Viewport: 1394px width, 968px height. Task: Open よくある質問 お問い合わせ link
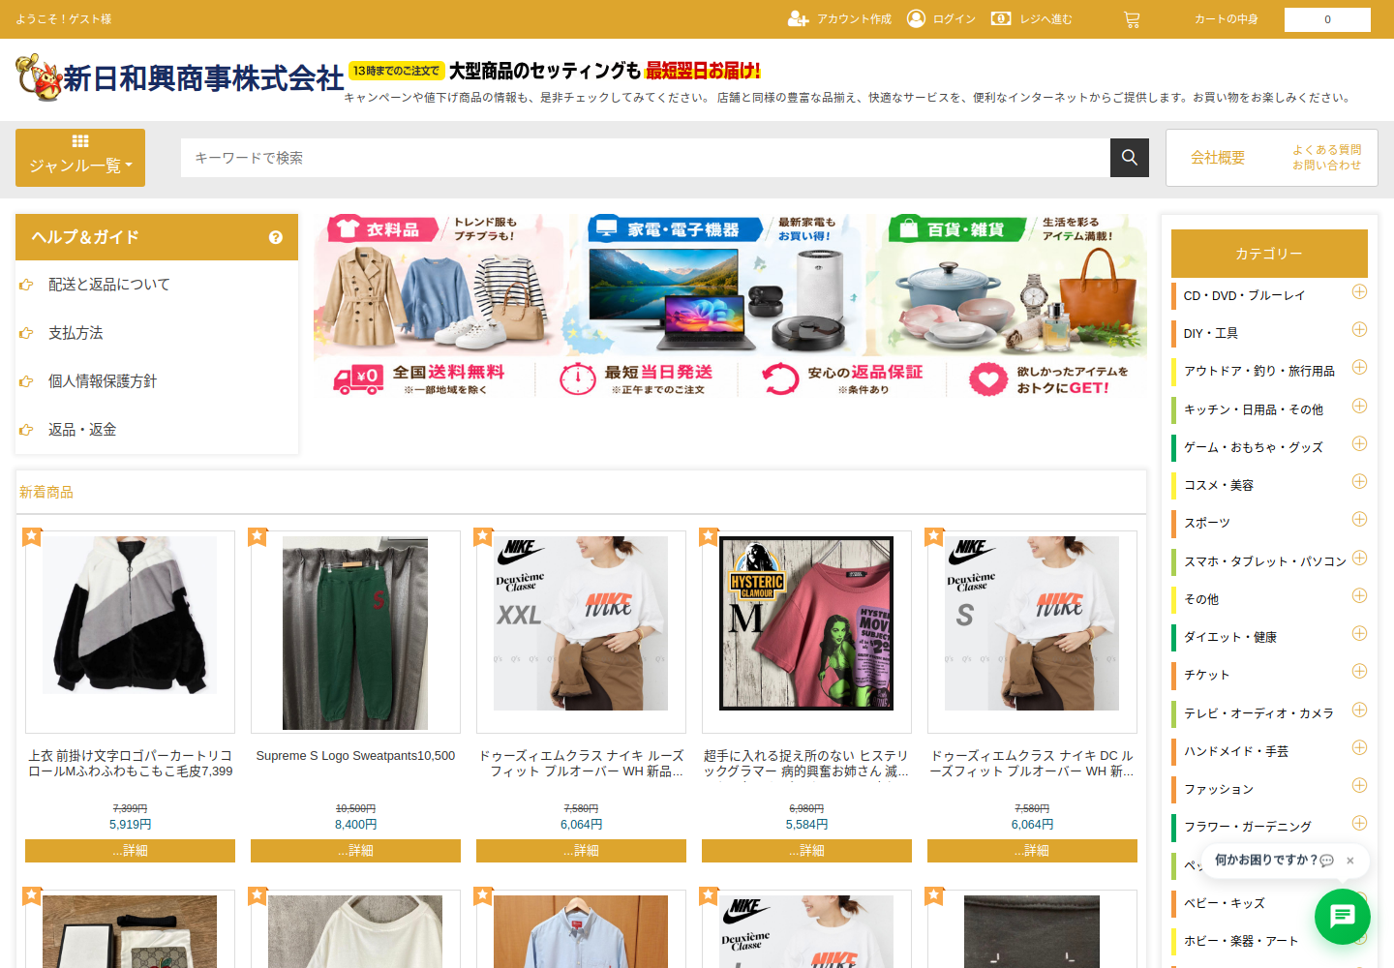[x=1326, y=158]
